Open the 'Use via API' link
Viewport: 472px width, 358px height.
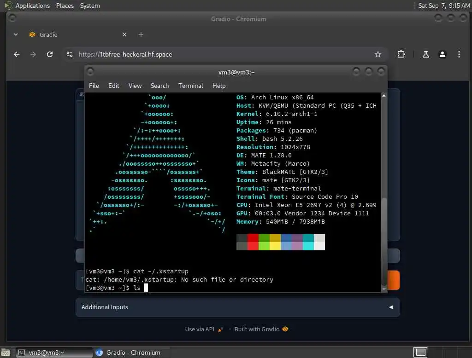204,329
